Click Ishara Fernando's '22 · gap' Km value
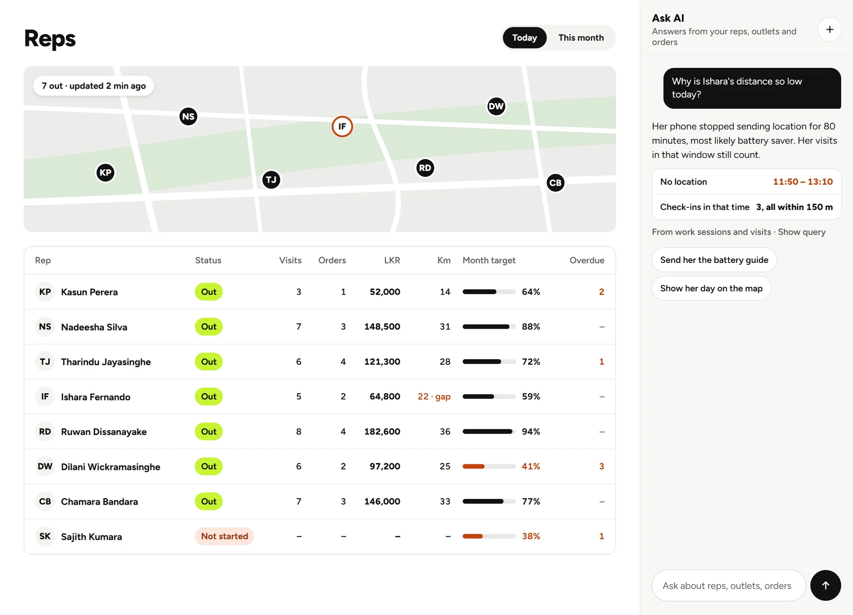This screenshot has height=615, width=853. point(434,397)
